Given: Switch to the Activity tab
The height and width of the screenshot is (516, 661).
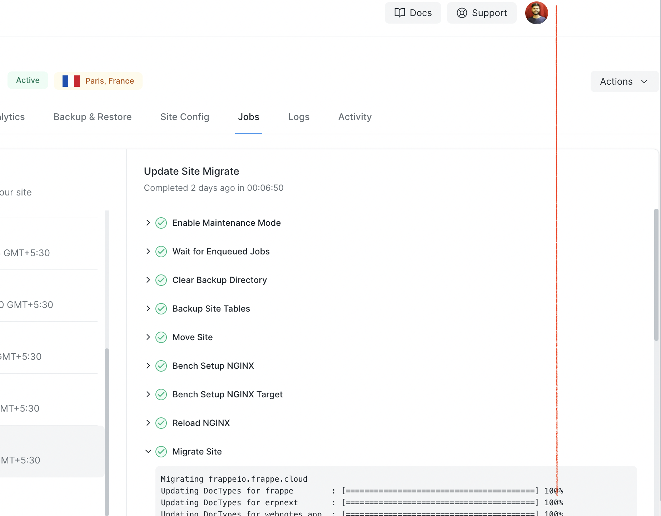Looking at the screenshot, I should 355,117.
